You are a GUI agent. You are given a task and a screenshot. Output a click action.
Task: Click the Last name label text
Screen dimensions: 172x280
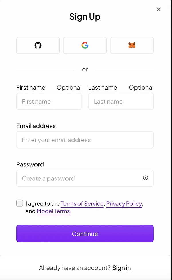(103, 87)
